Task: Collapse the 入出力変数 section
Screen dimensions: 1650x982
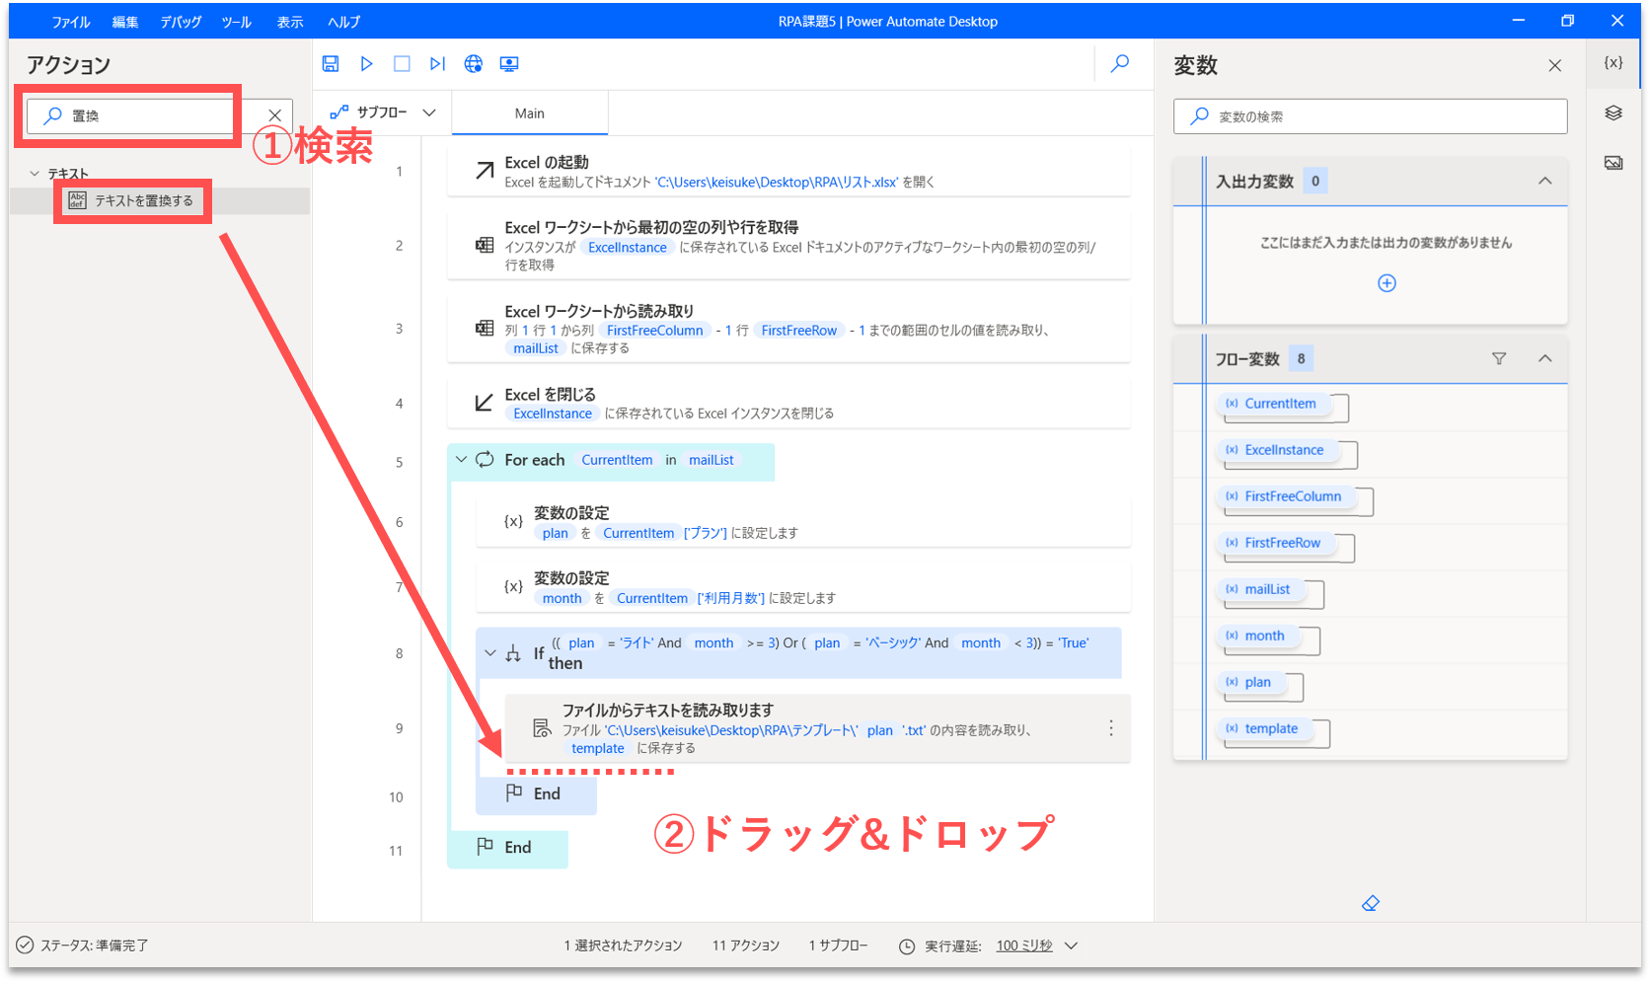Action: click(1545, 181)
